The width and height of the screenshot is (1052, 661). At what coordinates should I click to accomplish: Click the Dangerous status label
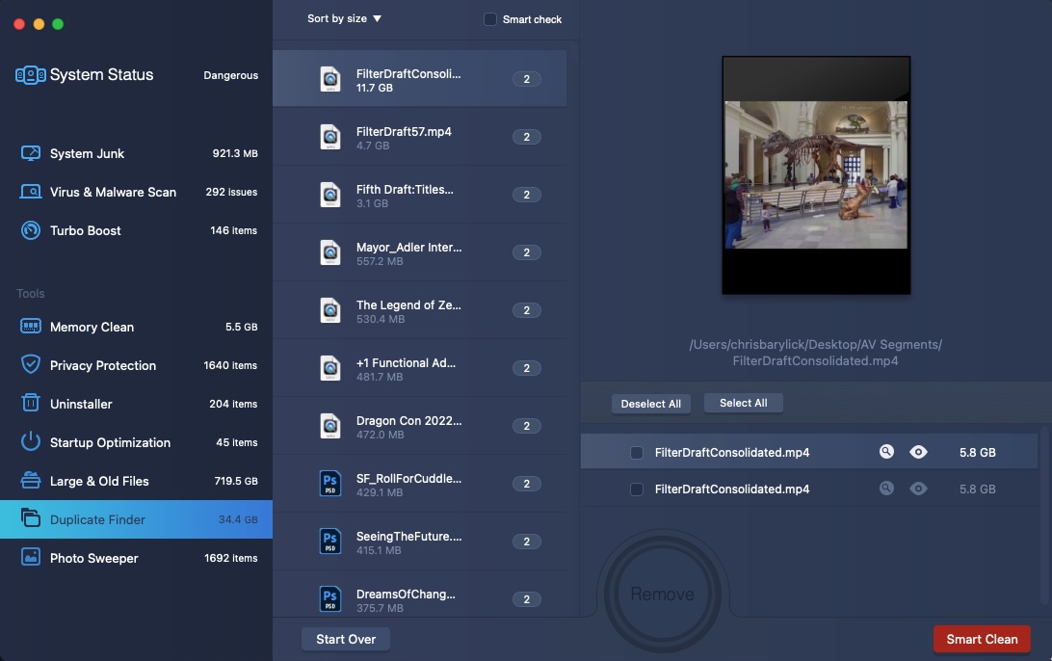(231, 75)
